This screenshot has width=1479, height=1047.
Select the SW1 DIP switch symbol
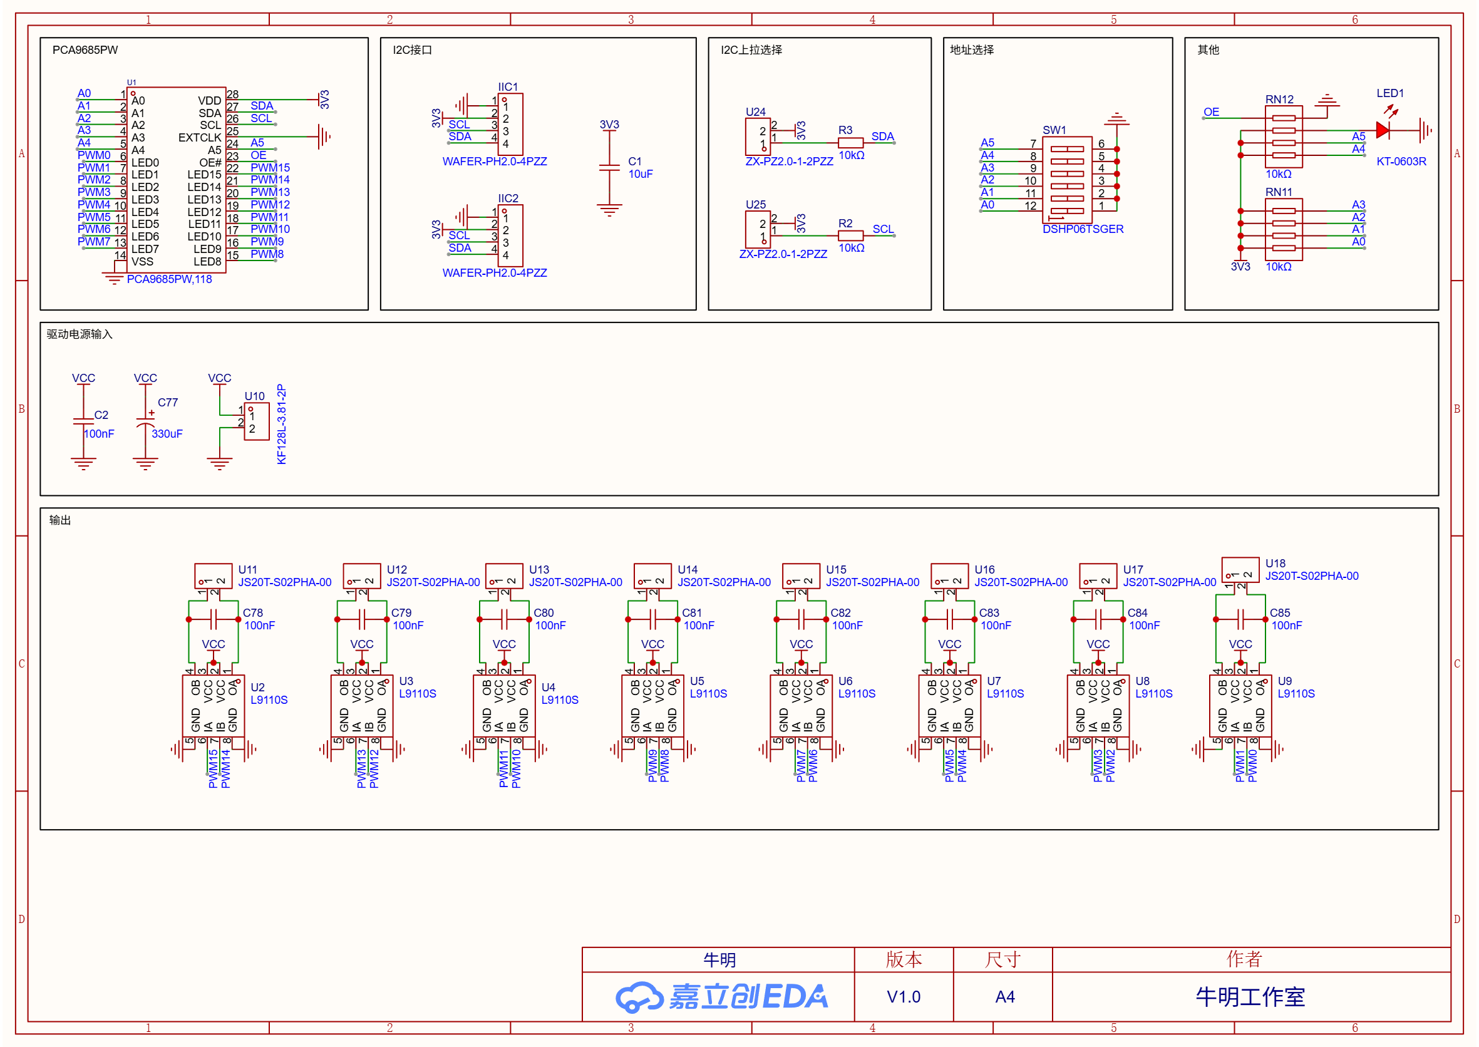click(x=1067, y=180)
